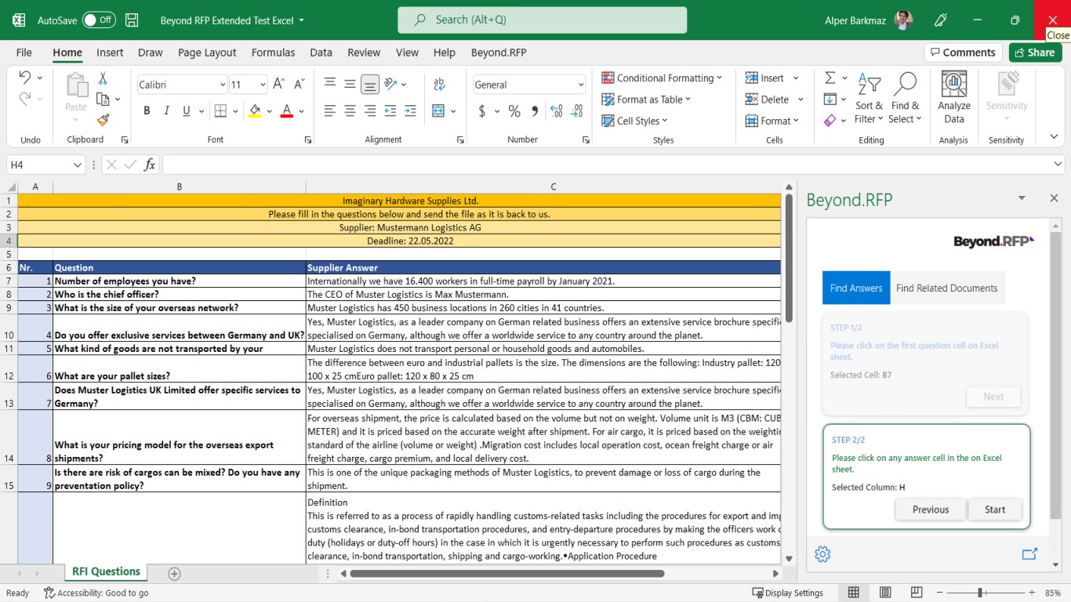Click the pop-out icon in Beyond.RFP panel

tap(1029, 554)
